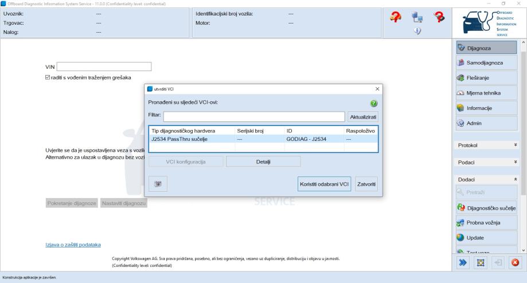The height and width of the screenshot is (283, 527).
Task: Click the car help question-mark icon
Action: click(396, 17)
